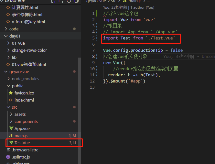The height and width of the screenshot is (164, 215).
Task: Click the text "new Vue({" on line 9
Action: tap(114, 62)
